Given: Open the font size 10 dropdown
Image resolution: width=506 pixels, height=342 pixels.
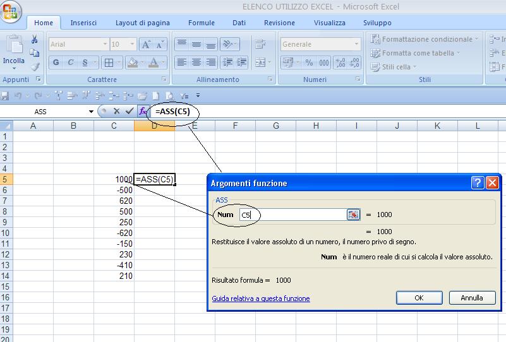Looking at the screenshot, I should point(132,44).
